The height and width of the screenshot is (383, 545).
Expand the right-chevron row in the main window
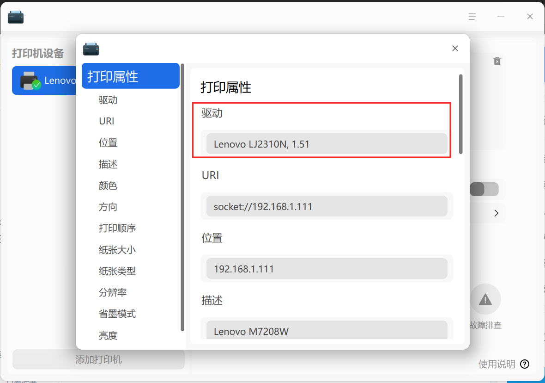pos(496,213)
